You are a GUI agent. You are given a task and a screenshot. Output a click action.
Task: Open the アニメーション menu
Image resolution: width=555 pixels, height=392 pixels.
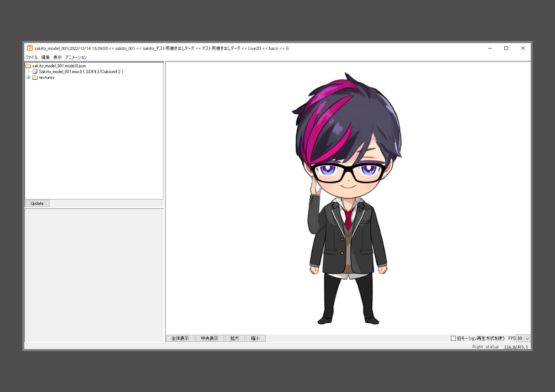click(x=76, y=57)
